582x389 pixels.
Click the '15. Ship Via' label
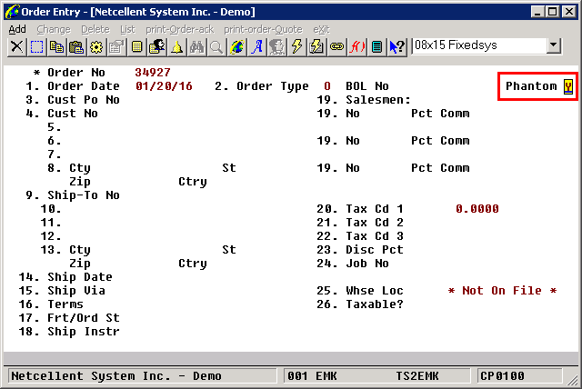[x=62, y=291]
